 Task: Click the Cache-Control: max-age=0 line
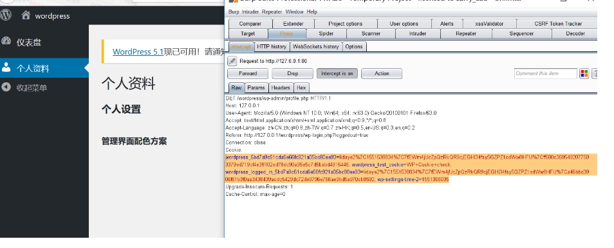(256, 195)
